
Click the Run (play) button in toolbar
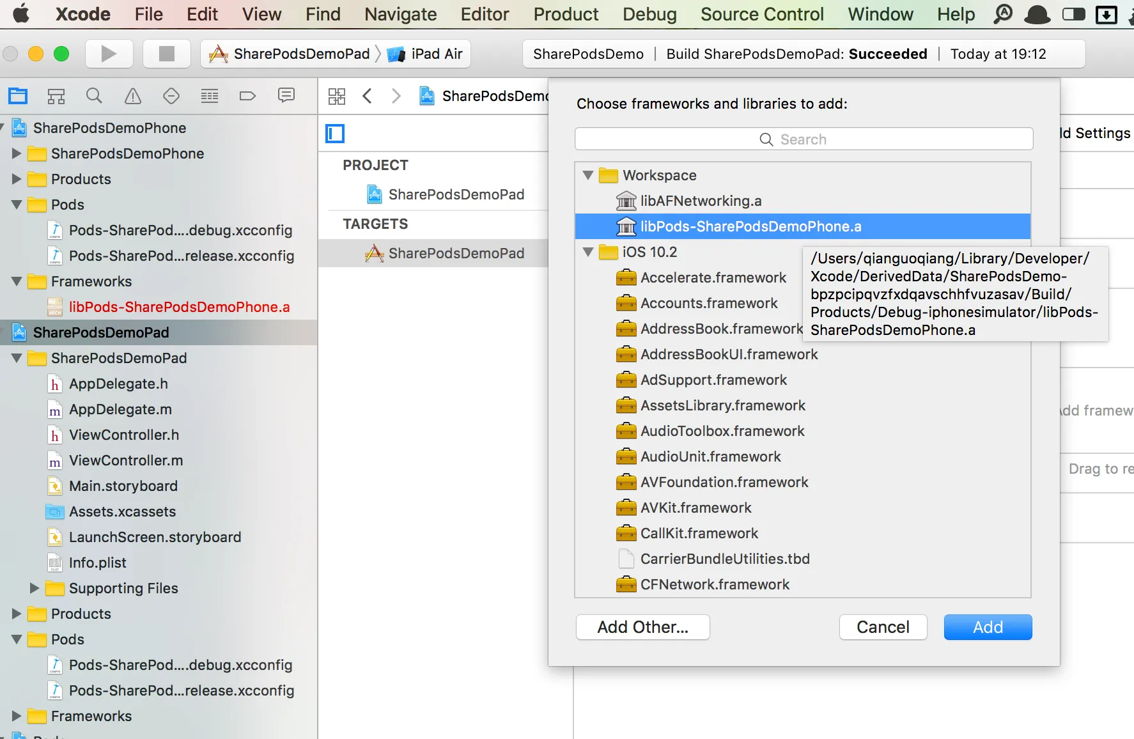(x=109, y=54)
